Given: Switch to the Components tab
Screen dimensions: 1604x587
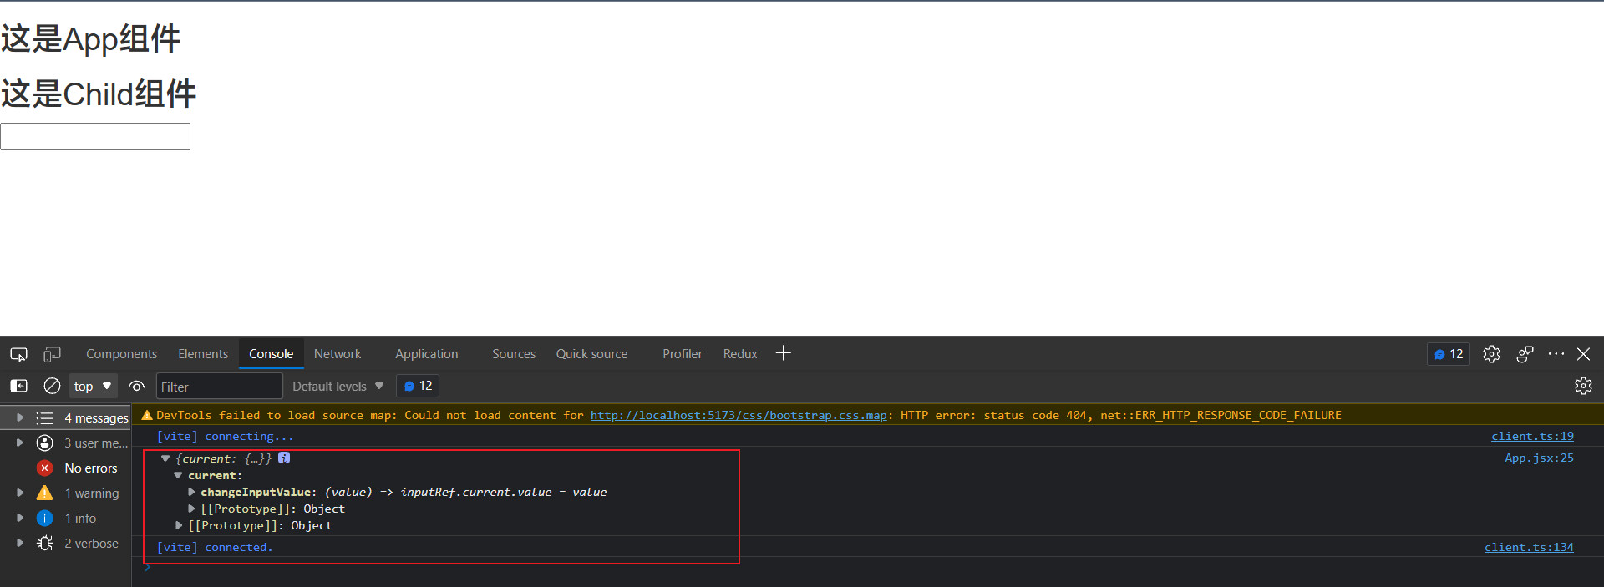Looking at the screenshot, I should point(121,354).
